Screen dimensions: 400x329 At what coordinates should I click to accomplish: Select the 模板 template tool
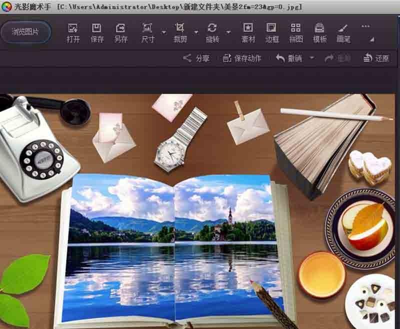click(x=320, y=30)
